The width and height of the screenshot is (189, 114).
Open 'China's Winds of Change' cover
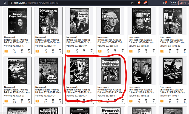[48, 71]
